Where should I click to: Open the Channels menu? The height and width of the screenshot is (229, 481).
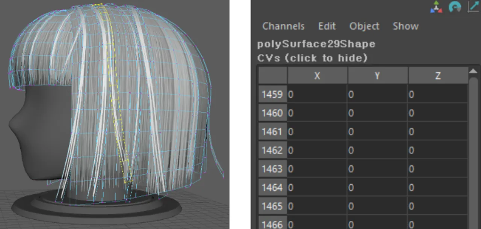[283, 26]
